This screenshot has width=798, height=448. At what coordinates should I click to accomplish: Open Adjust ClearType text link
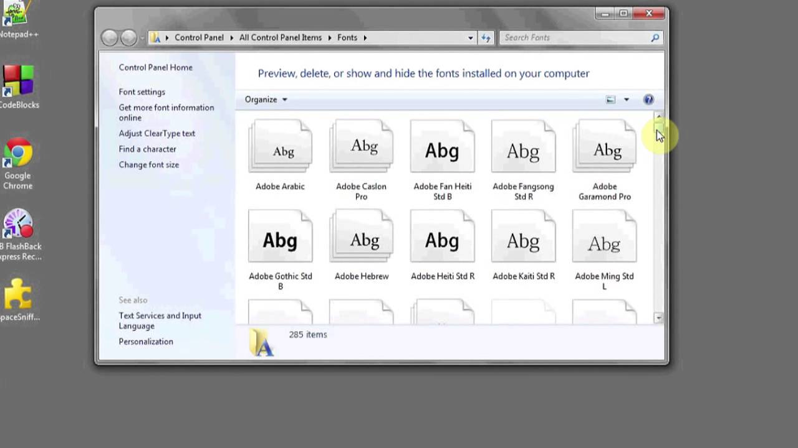(157, 133)
